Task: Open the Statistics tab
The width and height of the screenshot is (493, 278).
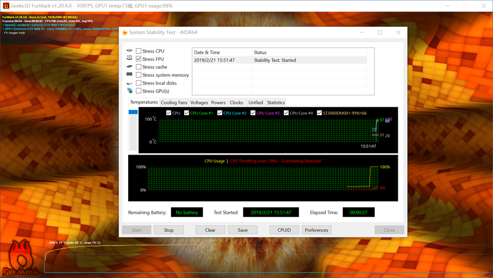Action: (276, 103)
